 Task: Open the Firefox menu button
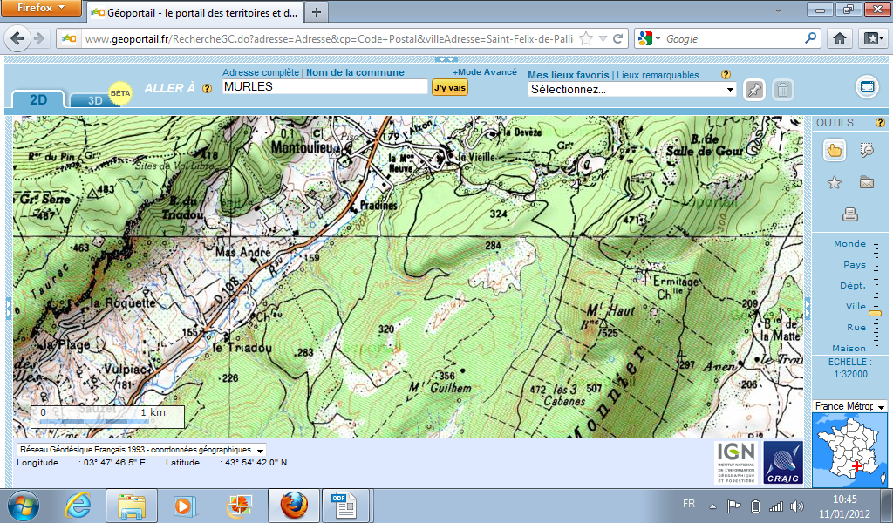41,8
